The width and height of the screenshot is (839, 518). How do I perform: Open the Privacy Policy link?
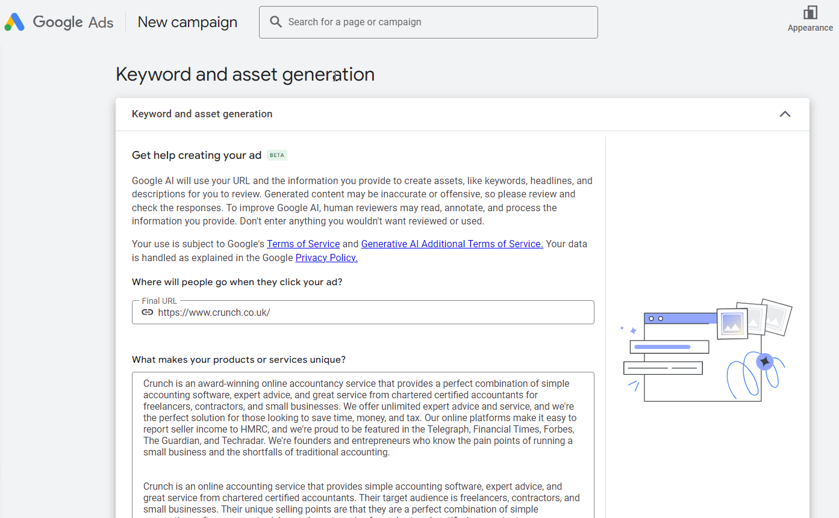(326, 257)
